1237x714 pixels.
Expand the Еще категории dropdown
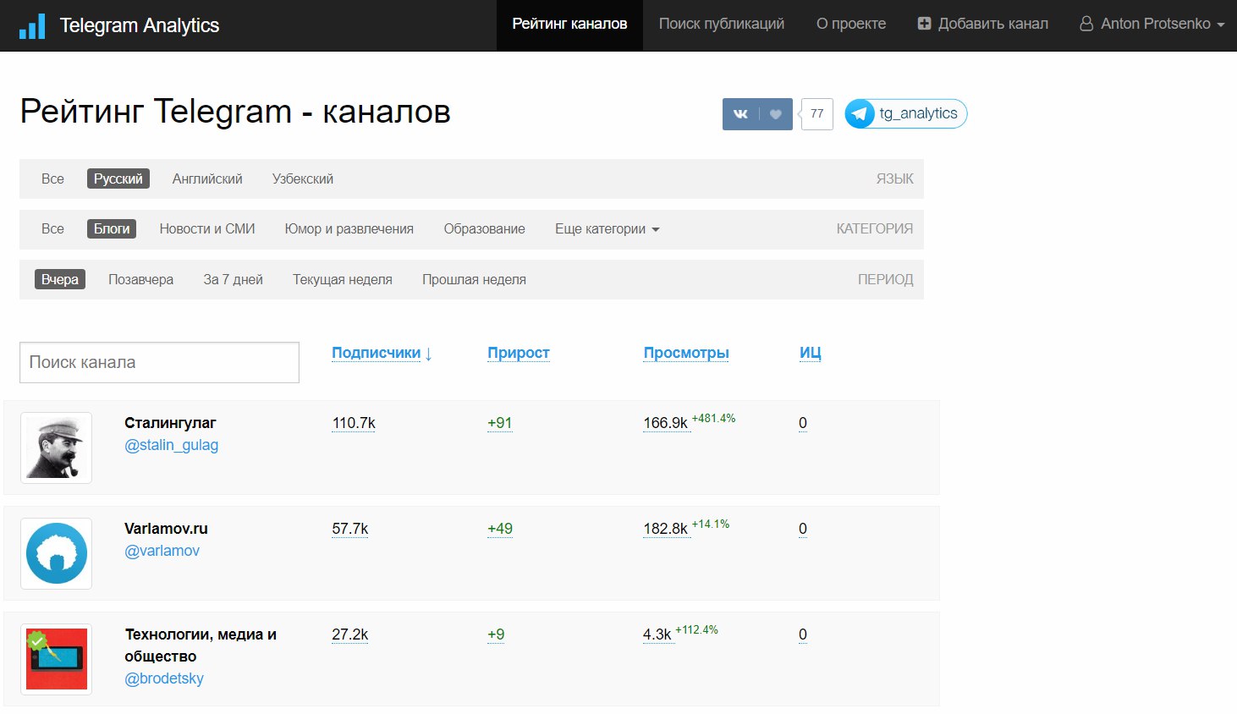[x=607, y=229]
